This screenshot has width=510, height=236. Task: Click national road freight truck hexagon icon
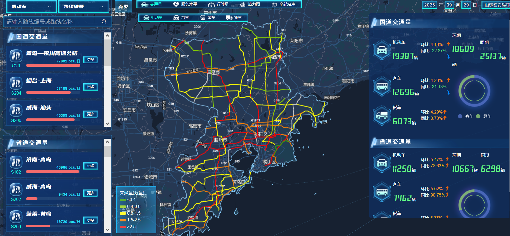[x=382, y=115]
